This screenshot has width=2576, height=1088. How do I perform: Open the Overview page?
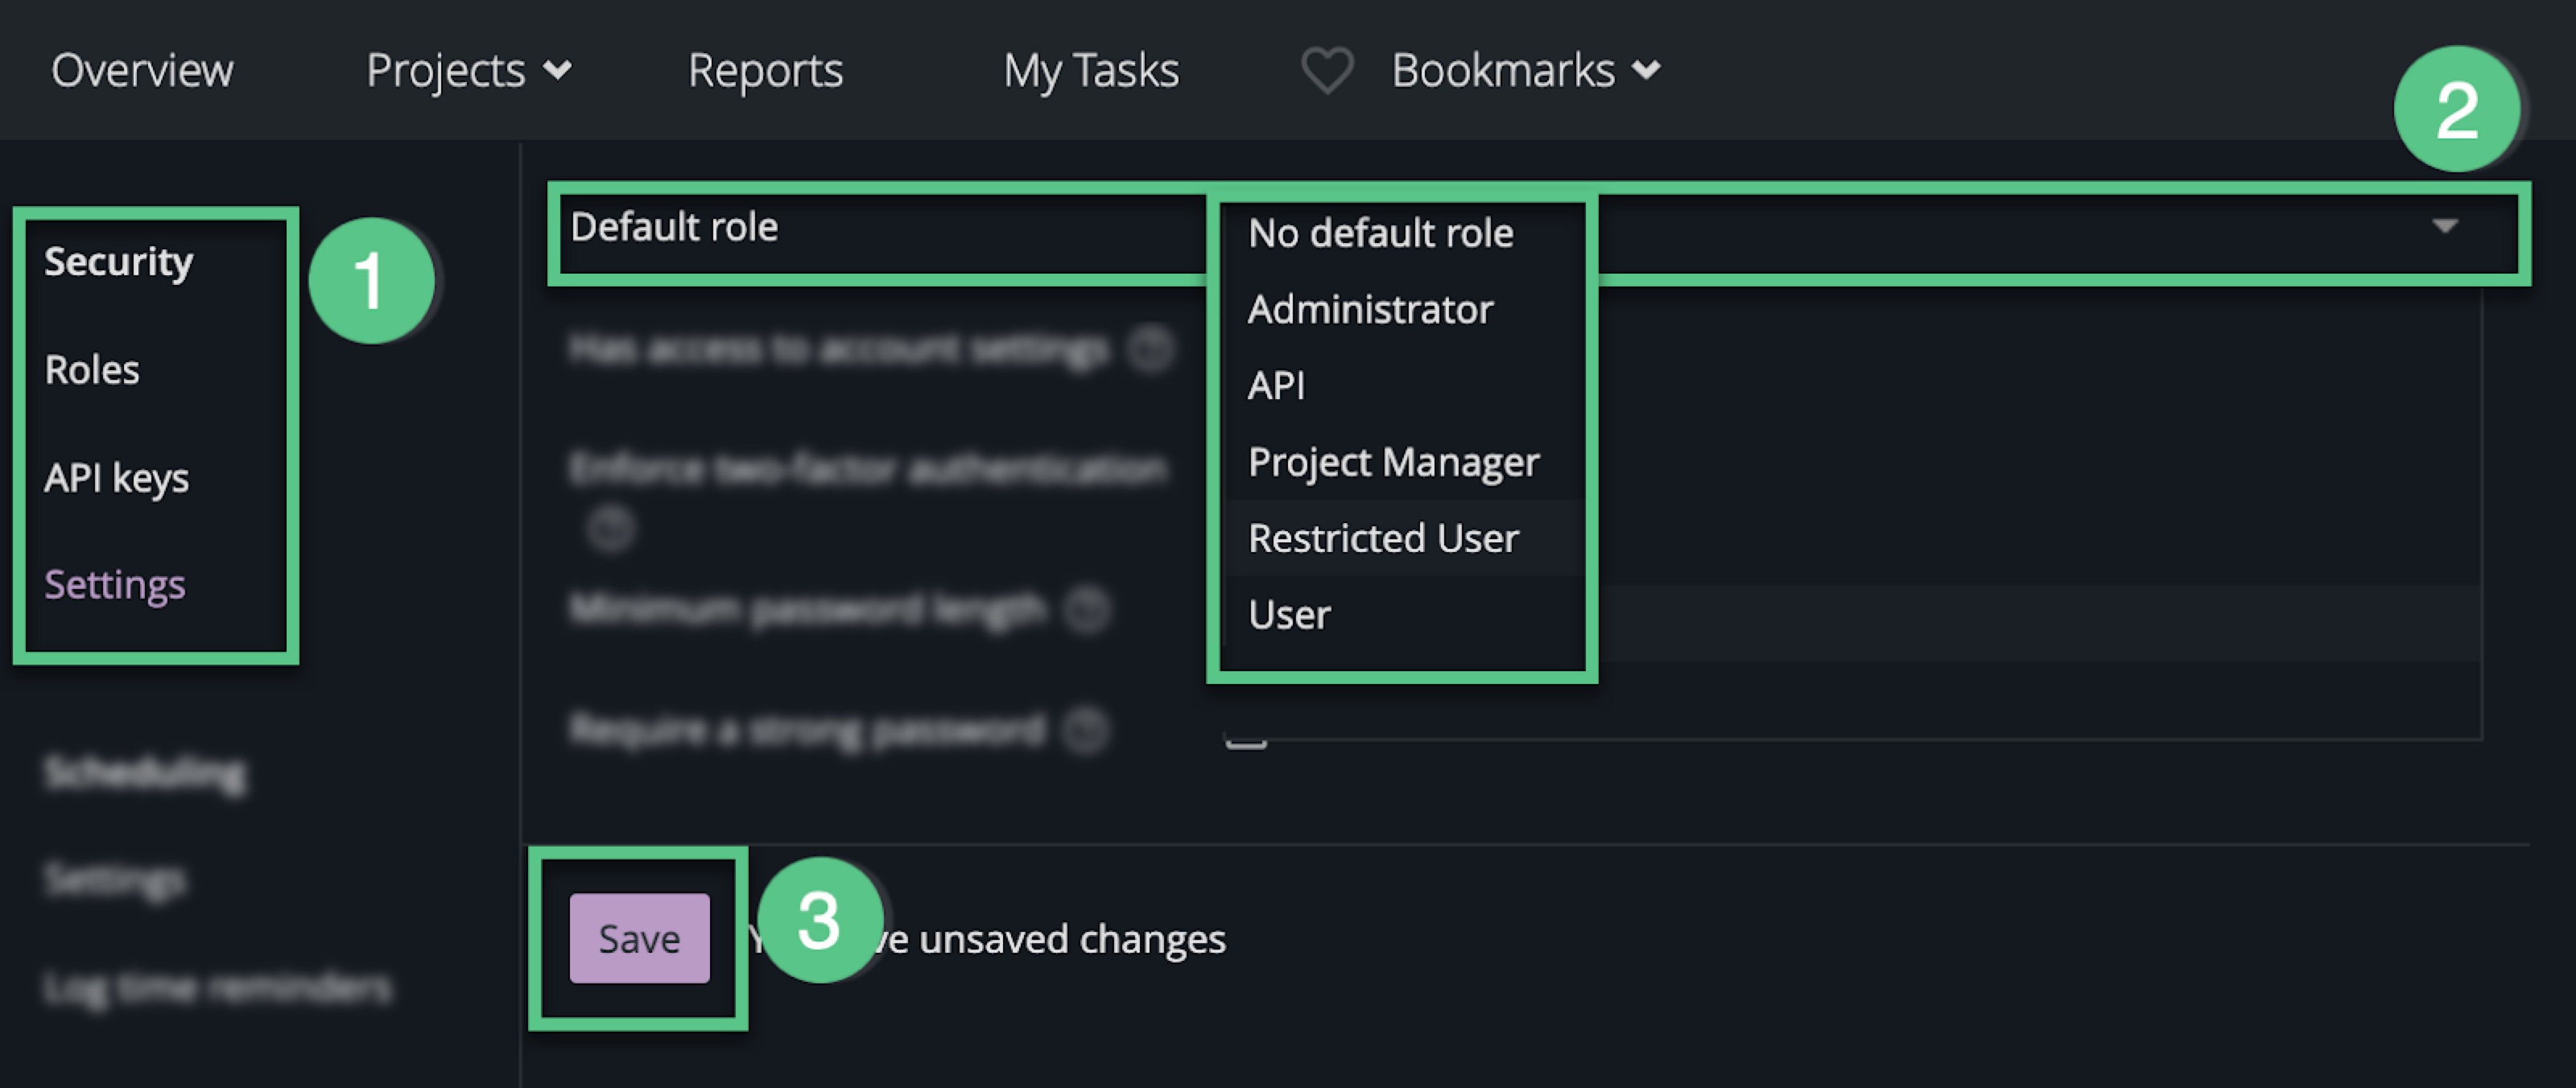(142, 71)
